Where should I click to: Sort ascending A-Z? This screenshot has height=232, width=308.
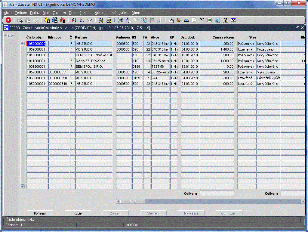click(74, 20)
